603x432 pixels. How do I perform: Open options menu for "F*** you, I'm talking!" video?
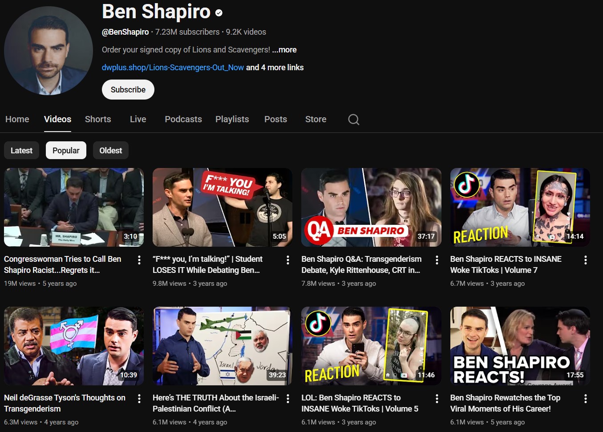(288, 260)
